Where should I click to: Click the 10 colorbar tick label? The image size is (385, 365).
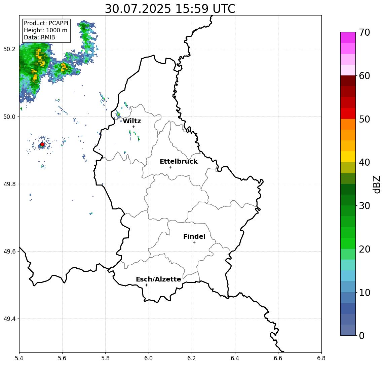[364, 292]
